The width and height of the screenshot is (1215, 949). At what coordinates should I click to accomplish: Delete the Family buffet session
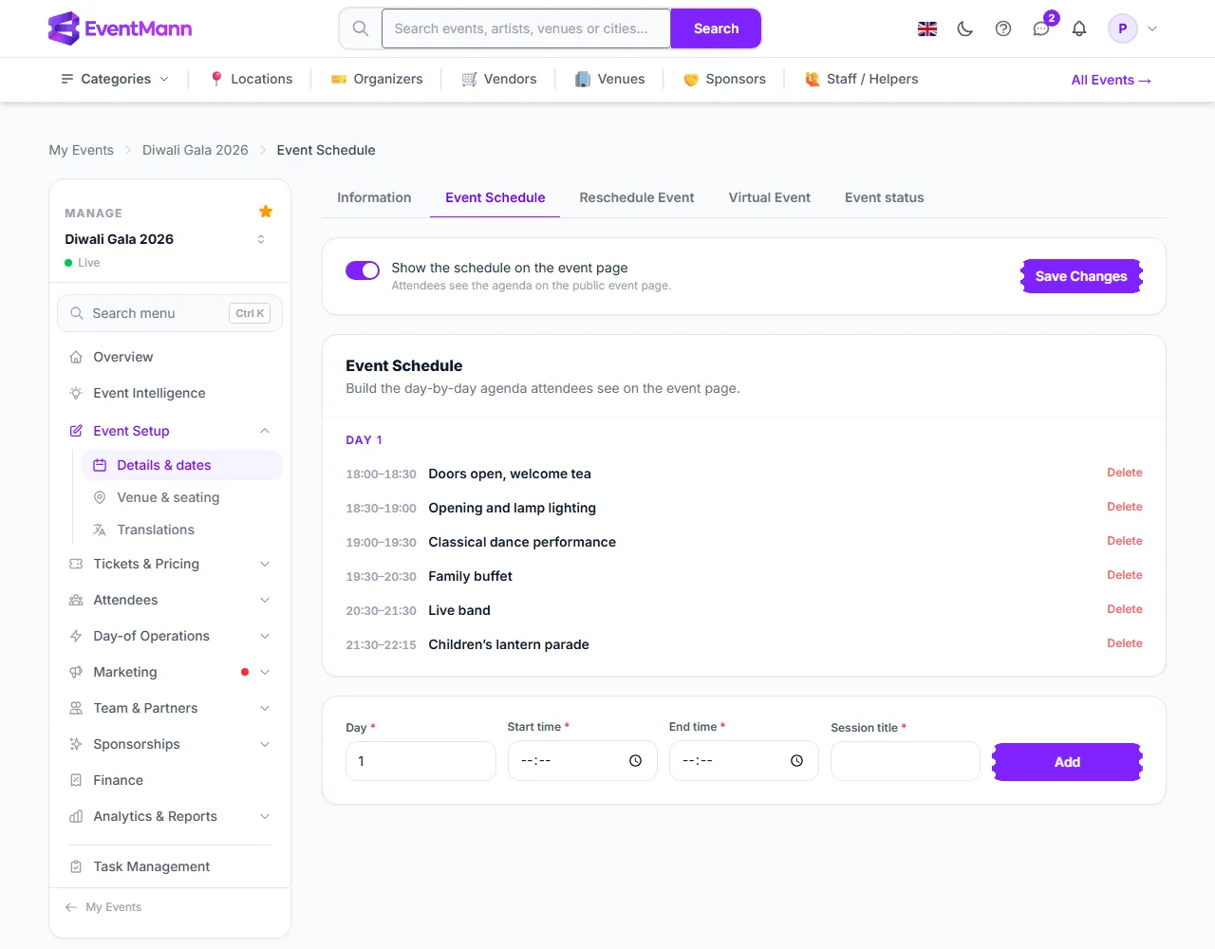[x=1125, y=575]
